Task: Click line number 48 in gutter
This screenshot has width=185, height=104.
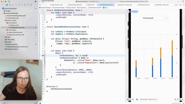Action: pos(43,55)
